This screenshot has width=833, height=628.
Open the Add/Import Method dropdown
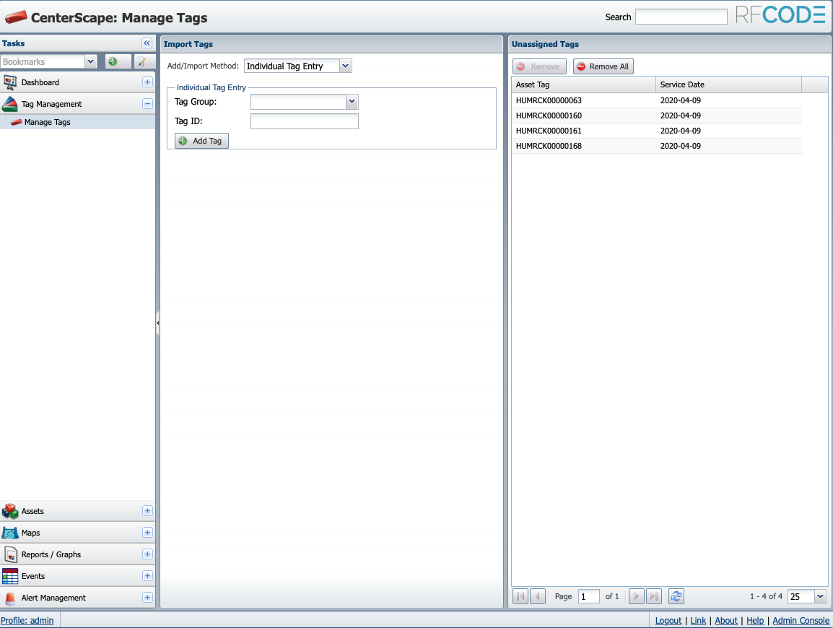click(x=345, y=66)
